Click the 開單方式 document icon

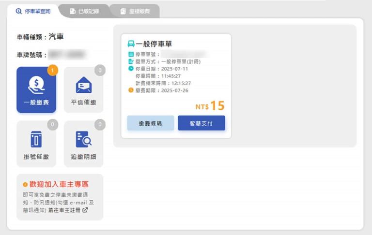[x=131, y=61]
